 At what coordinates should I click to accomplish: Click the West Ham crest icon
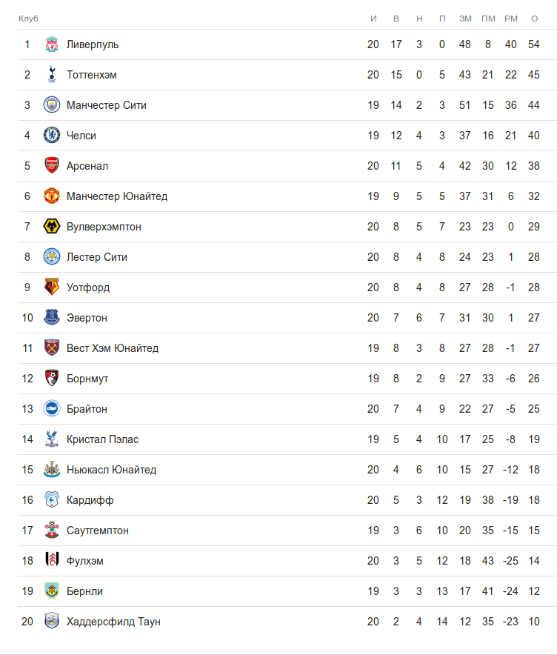(51, 348)
